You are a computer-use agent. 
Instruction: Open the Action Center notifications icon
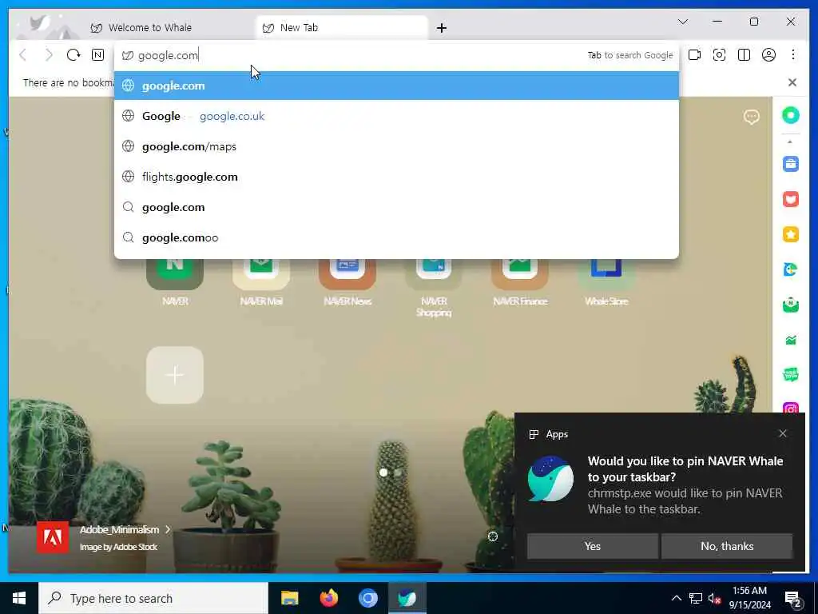pyautogui.click(x=792, y=598)
